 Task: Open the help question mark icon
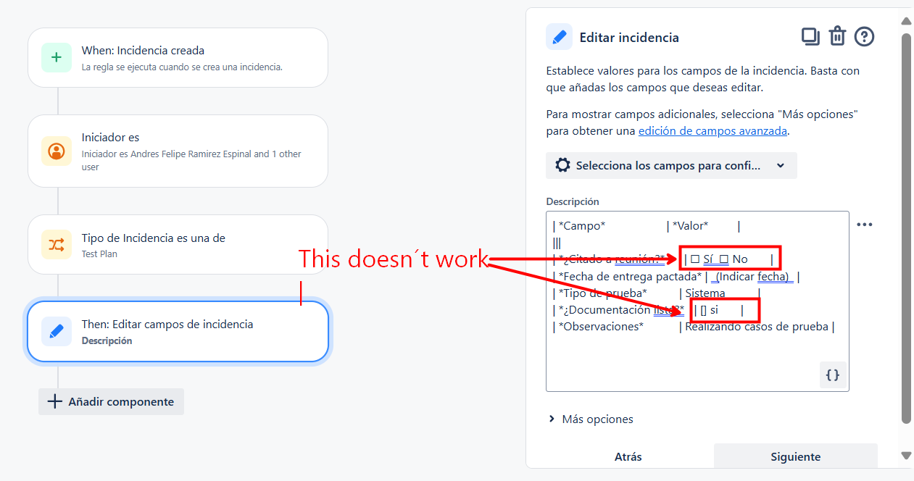864,36
